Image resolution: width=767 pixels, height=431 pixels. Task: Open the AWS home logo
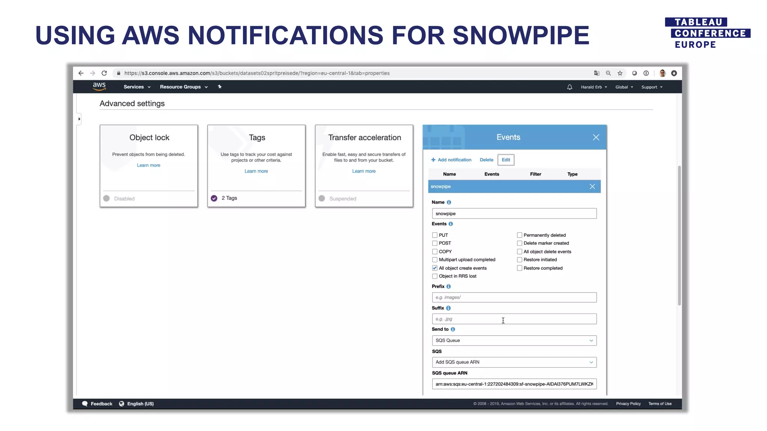(x=99, y=86)
